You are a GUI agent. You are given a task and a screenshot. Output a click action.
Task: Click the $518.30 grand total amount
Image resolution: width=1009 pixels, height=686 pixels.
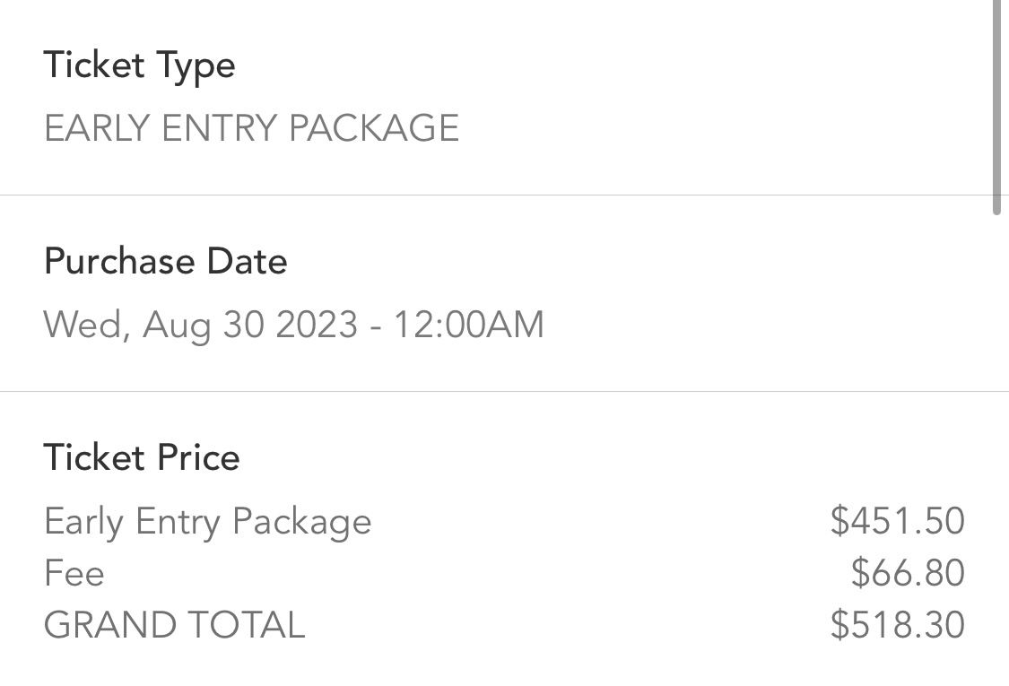[898, 625]
